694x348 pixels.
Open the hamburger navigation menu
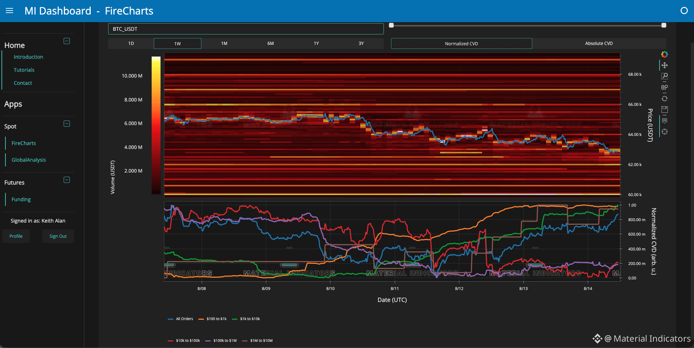(9, 11)
